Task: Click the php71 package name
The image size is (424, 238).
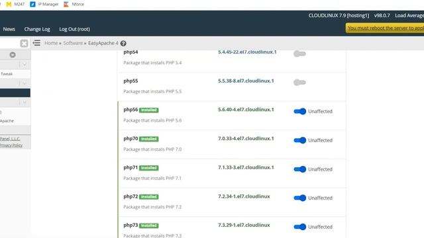Action: pos(131,167)
